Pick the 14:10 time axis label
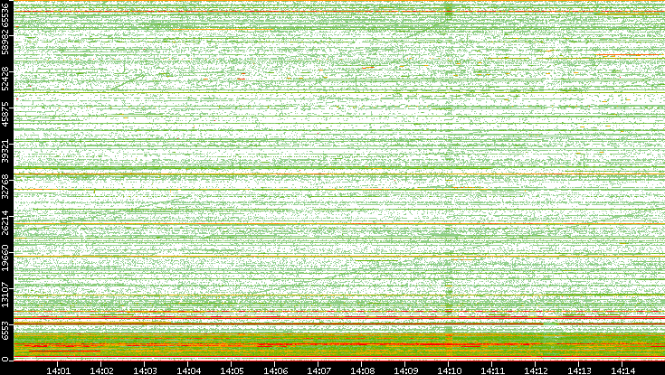Image resolution: width=665 pixels, height=375 pixels. pos(449,371)
